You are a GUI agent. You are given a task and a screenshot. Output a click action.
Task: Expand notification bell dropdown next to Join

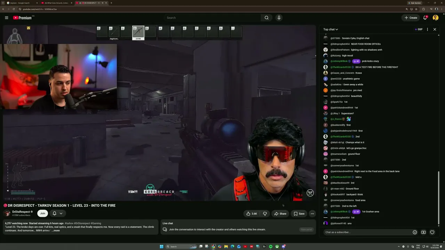click(61, 214)
